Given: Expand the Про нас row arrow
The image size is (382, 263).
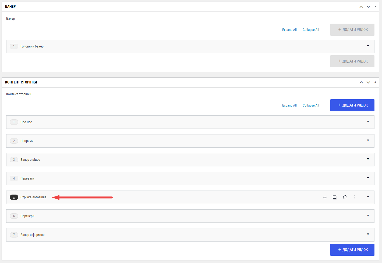Looking at the screenshot, I should click(x=368, y=122).
